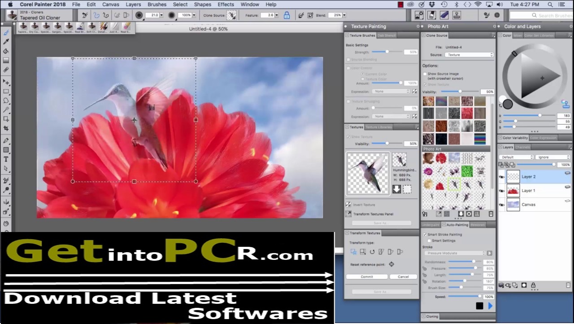Switch to the Dab Stencil tab
The image size is (574, 324).
pyautogui.click(x=387, y=35)
